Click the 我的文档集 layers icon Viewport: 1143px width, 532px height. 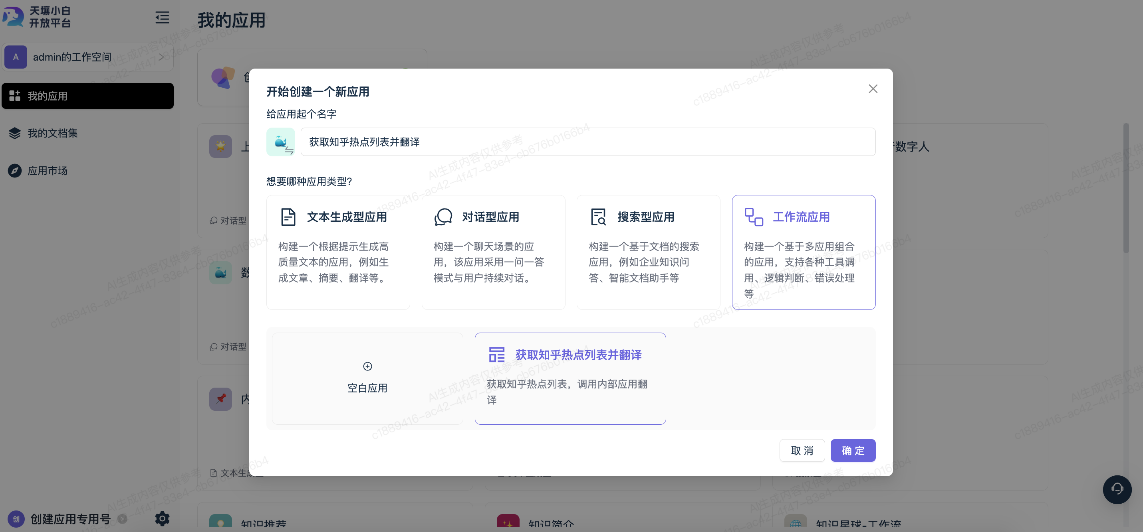pos(15,133)
